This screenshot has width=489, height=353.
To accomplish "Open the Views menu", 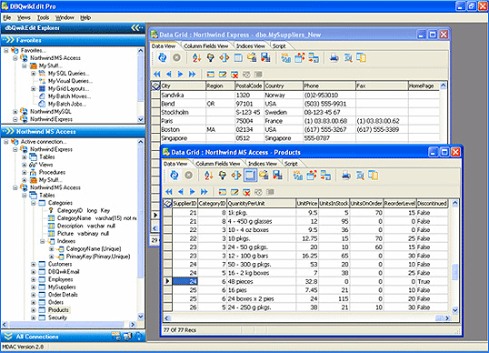I will [x=24, y=17].
